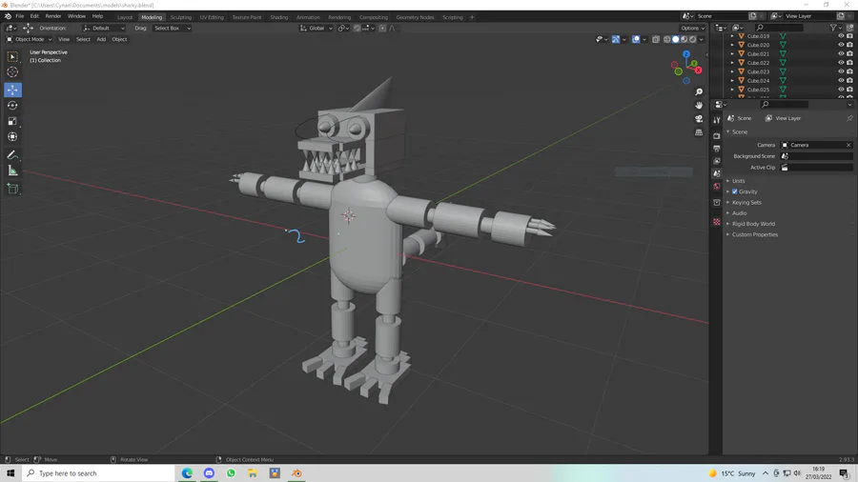The height and width of the screenshot is (482, 858).
Task: Pin the properties editor context
Action: (x=849, y=118)
